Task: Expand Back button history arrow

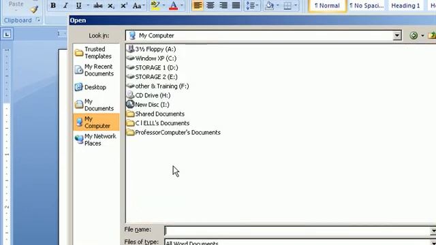Action: 422,35
